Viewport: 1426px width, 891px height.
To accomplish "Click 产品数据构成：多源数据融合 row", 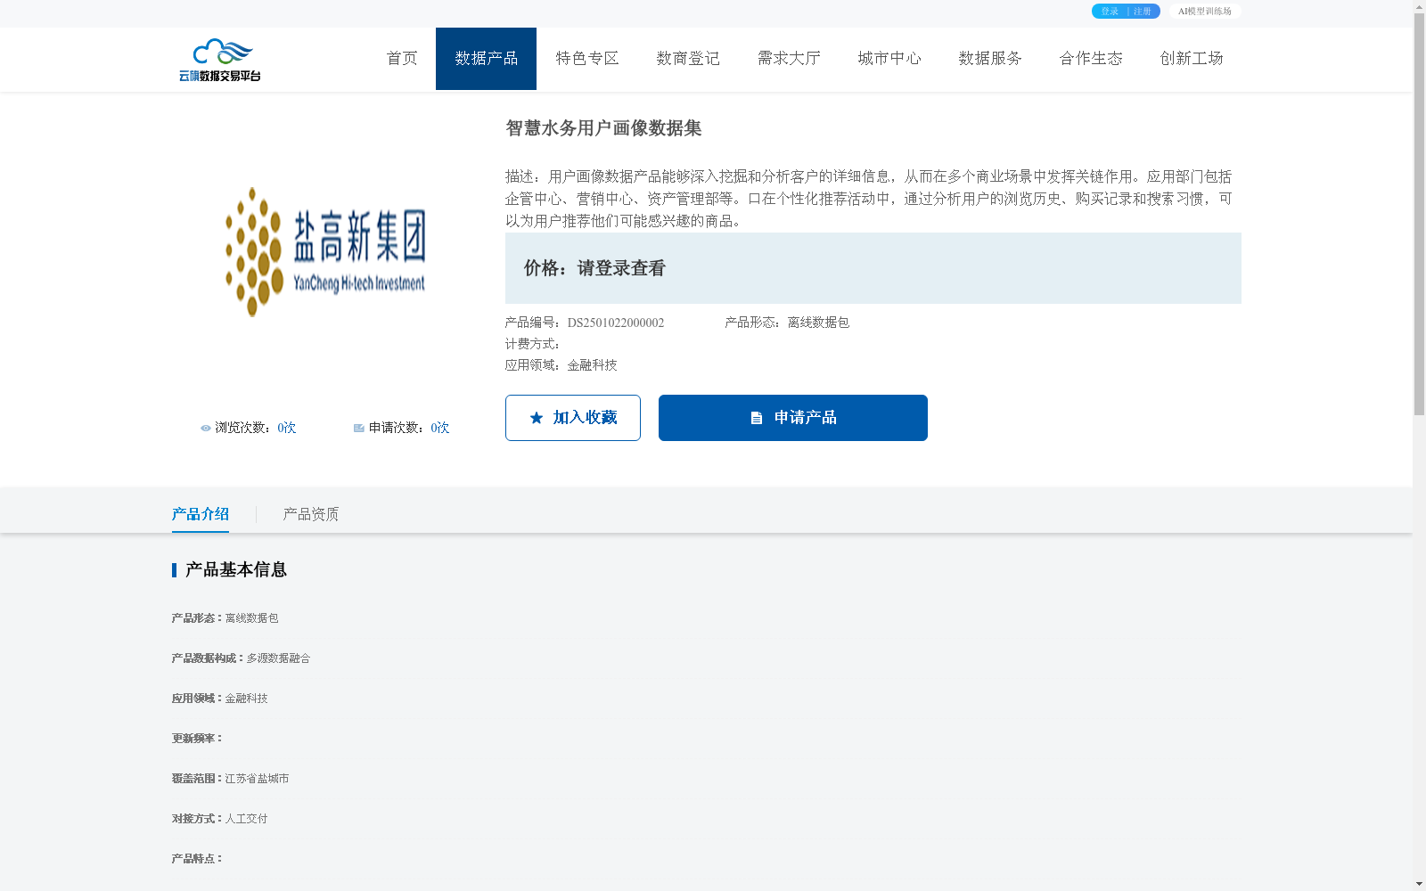I will pyautogui.click(x=241, y=658).
